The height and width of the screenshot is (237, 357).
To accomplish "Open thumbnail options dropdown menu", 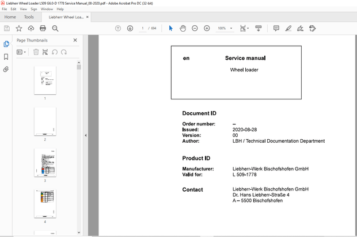I will pyautogui.click(x=21, y=52).
